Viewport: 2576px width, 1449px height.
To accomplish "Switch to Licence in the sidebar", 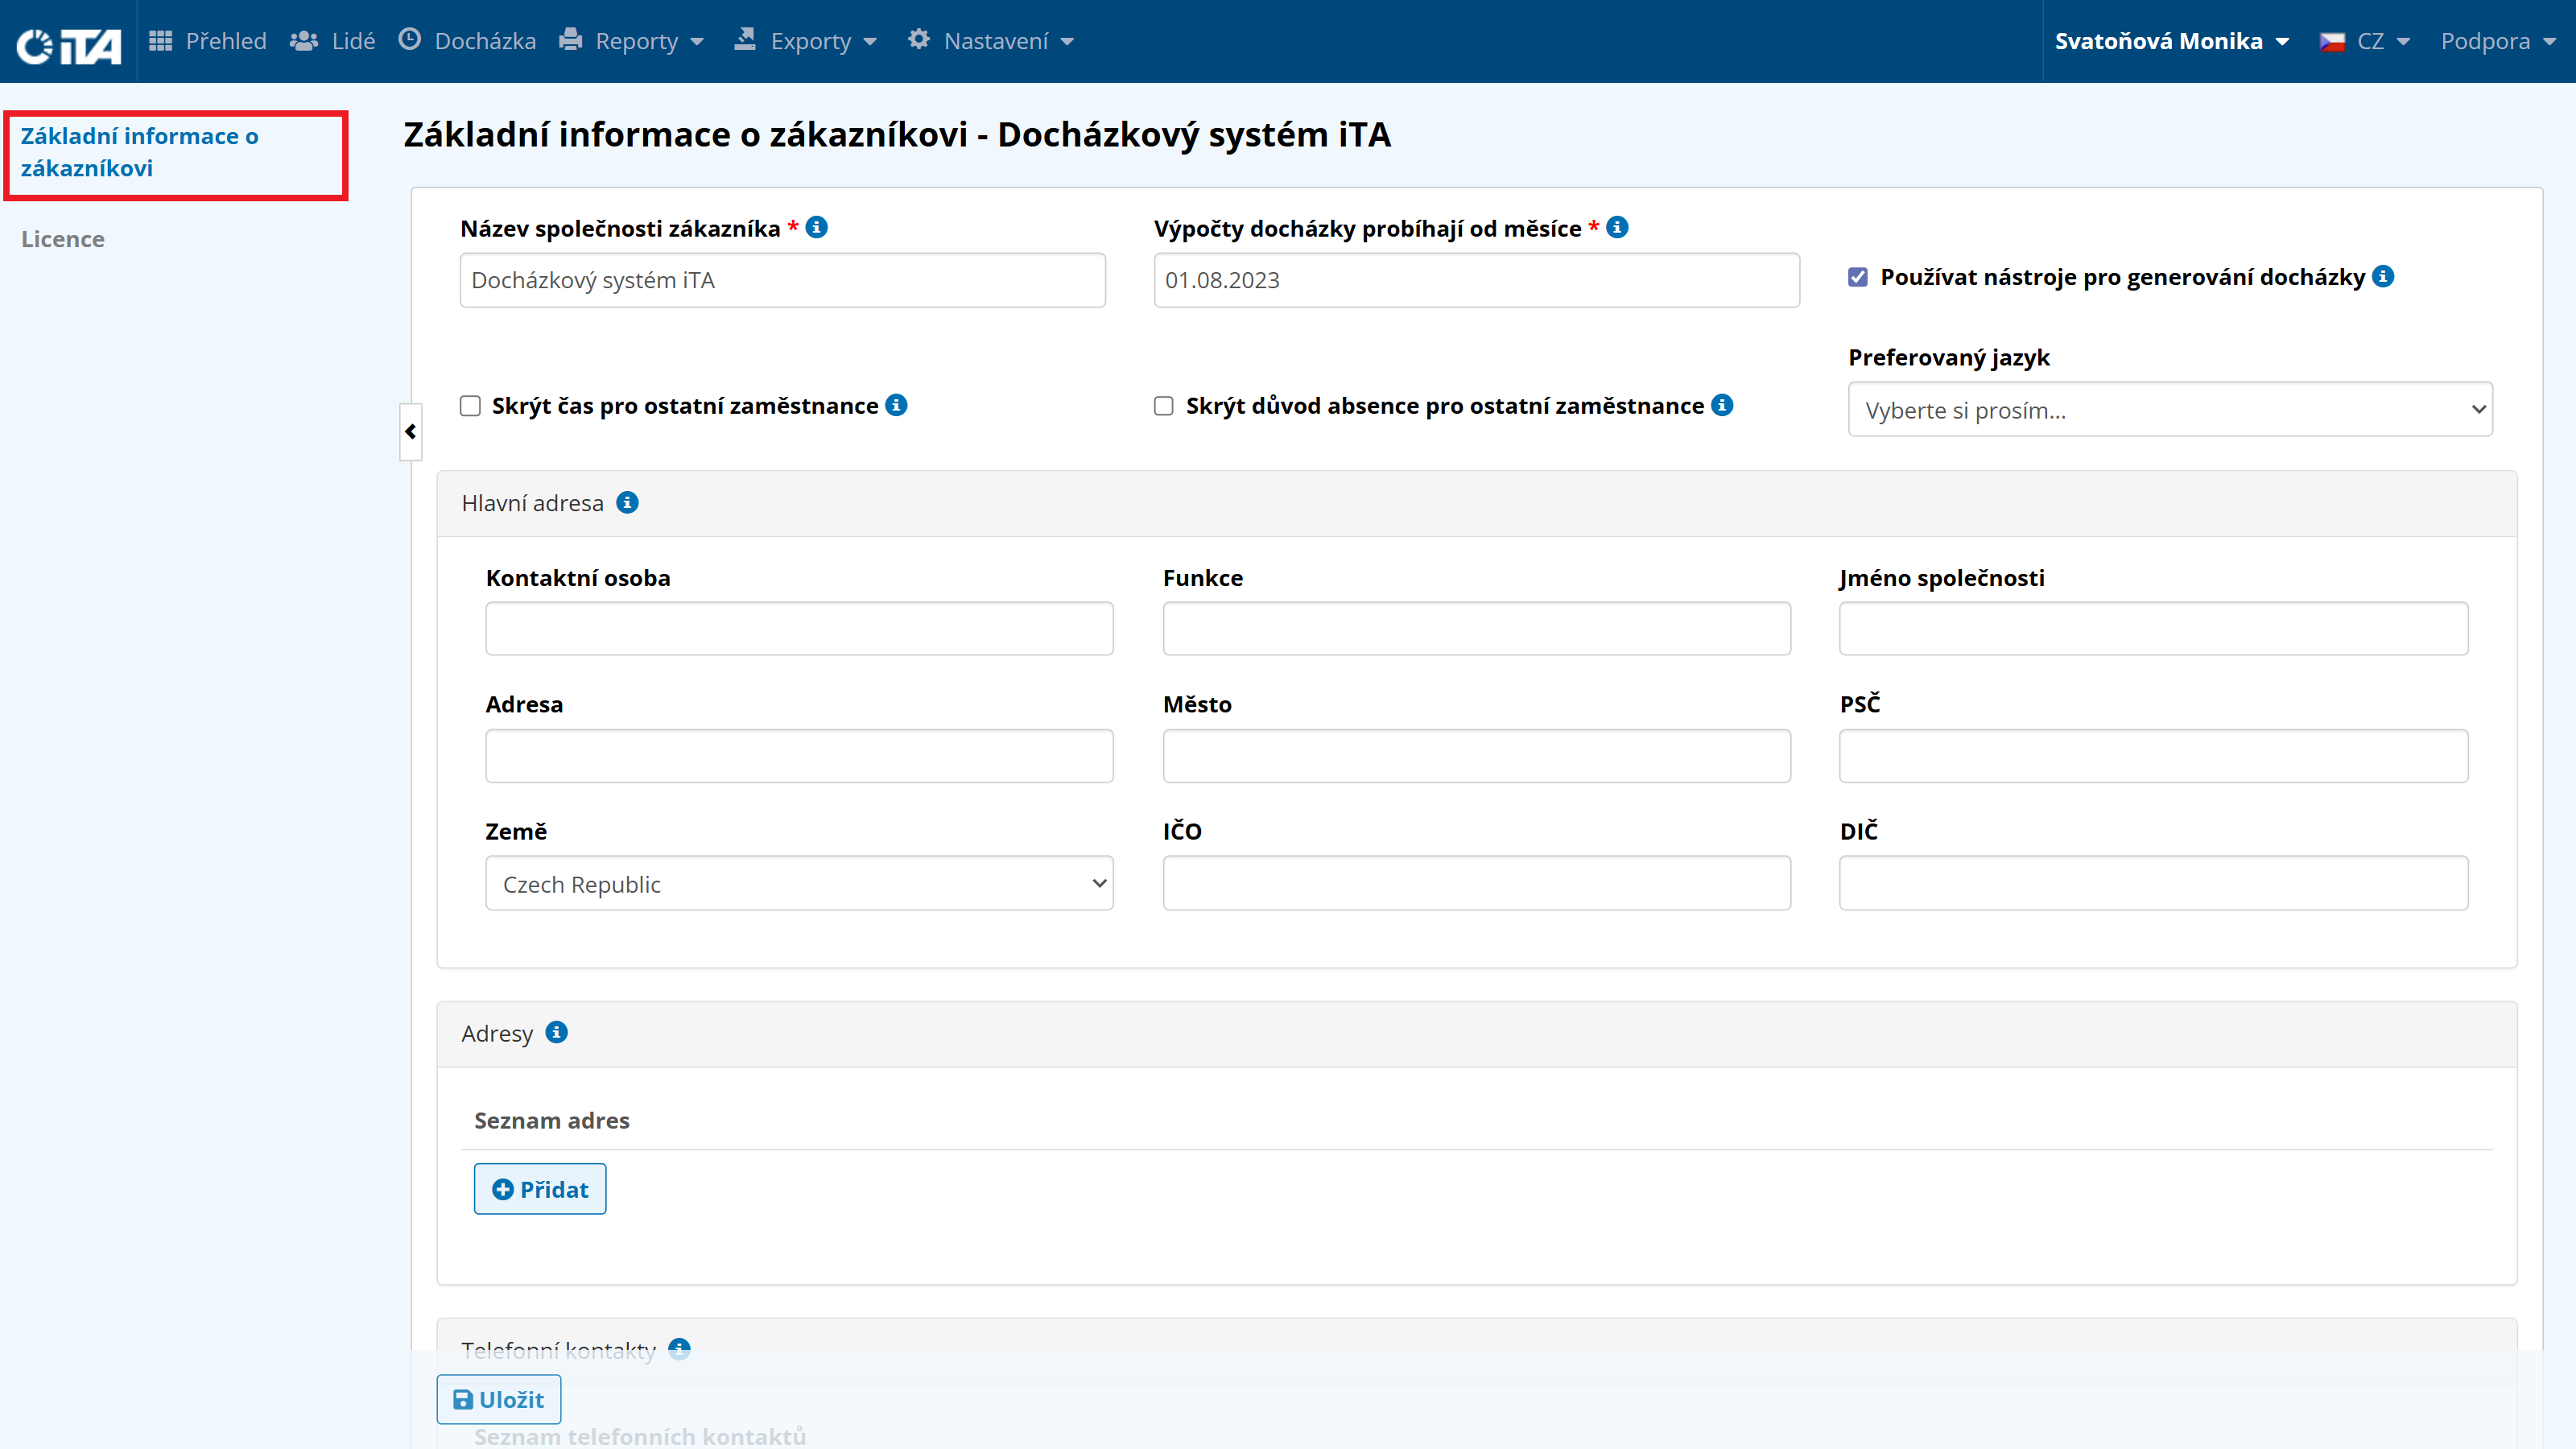I will point(63,239).
